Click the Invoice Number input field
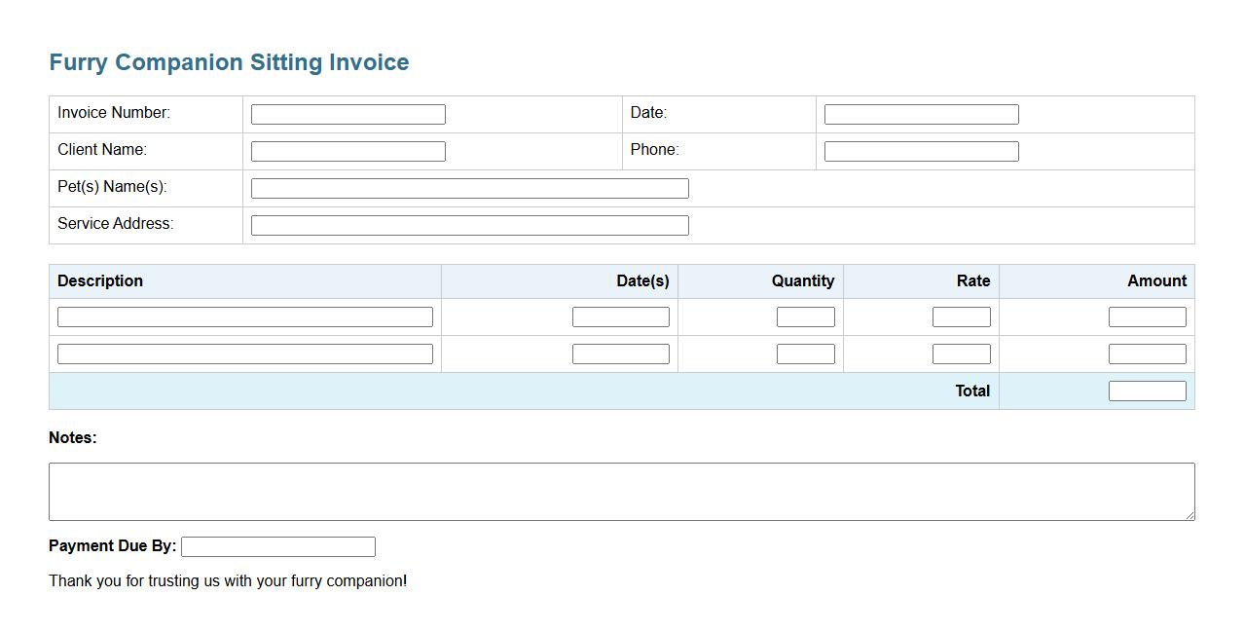1244x633 pixels. coord(348,115)
